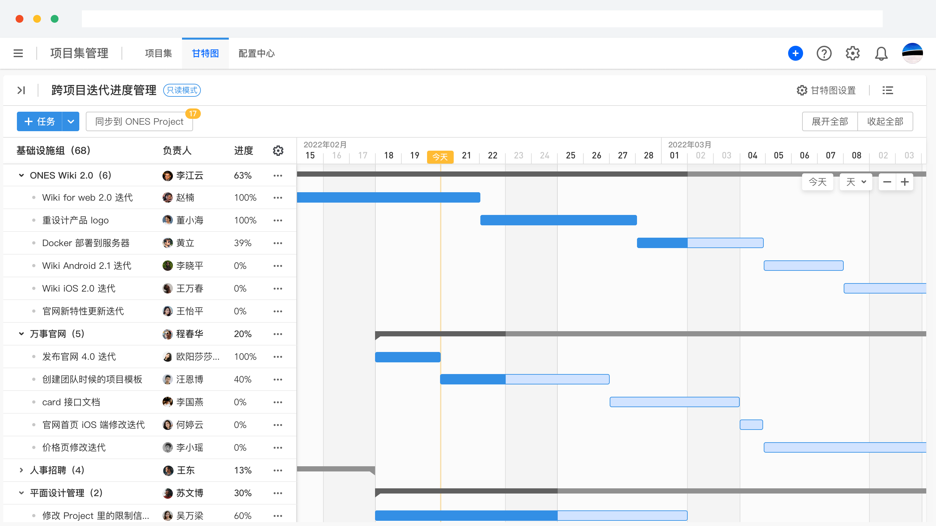Click the column settings gear icon
Screen dimensions: 936x526
[278, 150]
